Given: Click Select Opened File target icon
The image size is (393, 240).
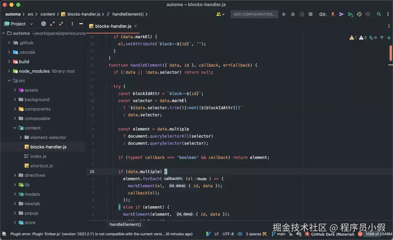Looking at the screenshot, I should 43,24.
